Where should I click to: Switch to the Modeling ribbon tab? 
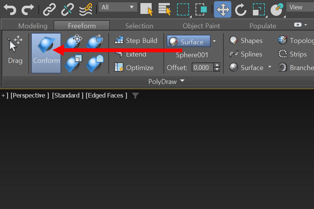(33, 26)
